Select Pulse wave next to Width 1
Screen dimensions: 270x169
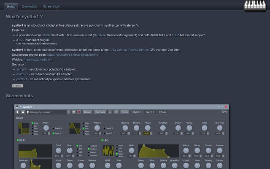click(35, 123)
